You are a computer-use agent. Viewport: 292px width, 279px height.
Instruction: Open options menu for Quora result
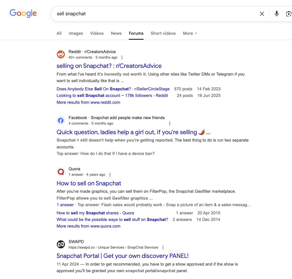[x=110, y=175]
